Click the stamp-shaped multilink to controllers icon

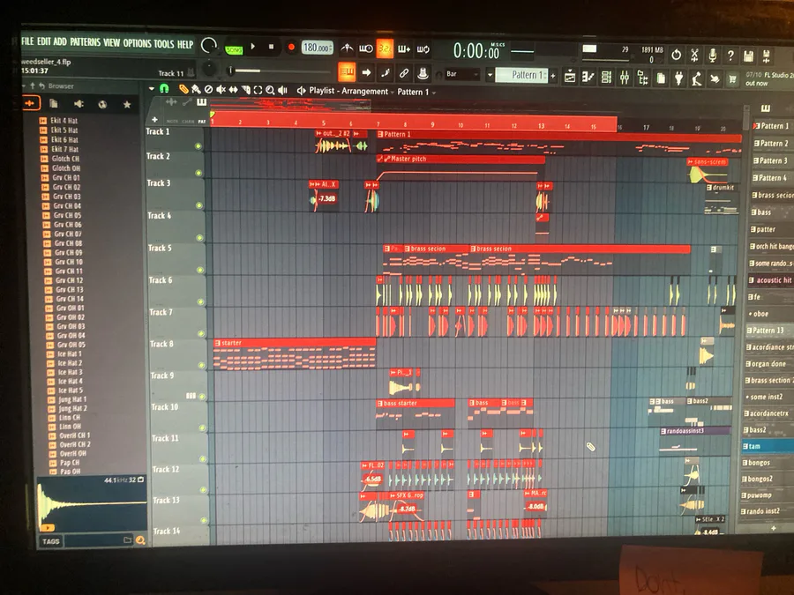(423, 74)
